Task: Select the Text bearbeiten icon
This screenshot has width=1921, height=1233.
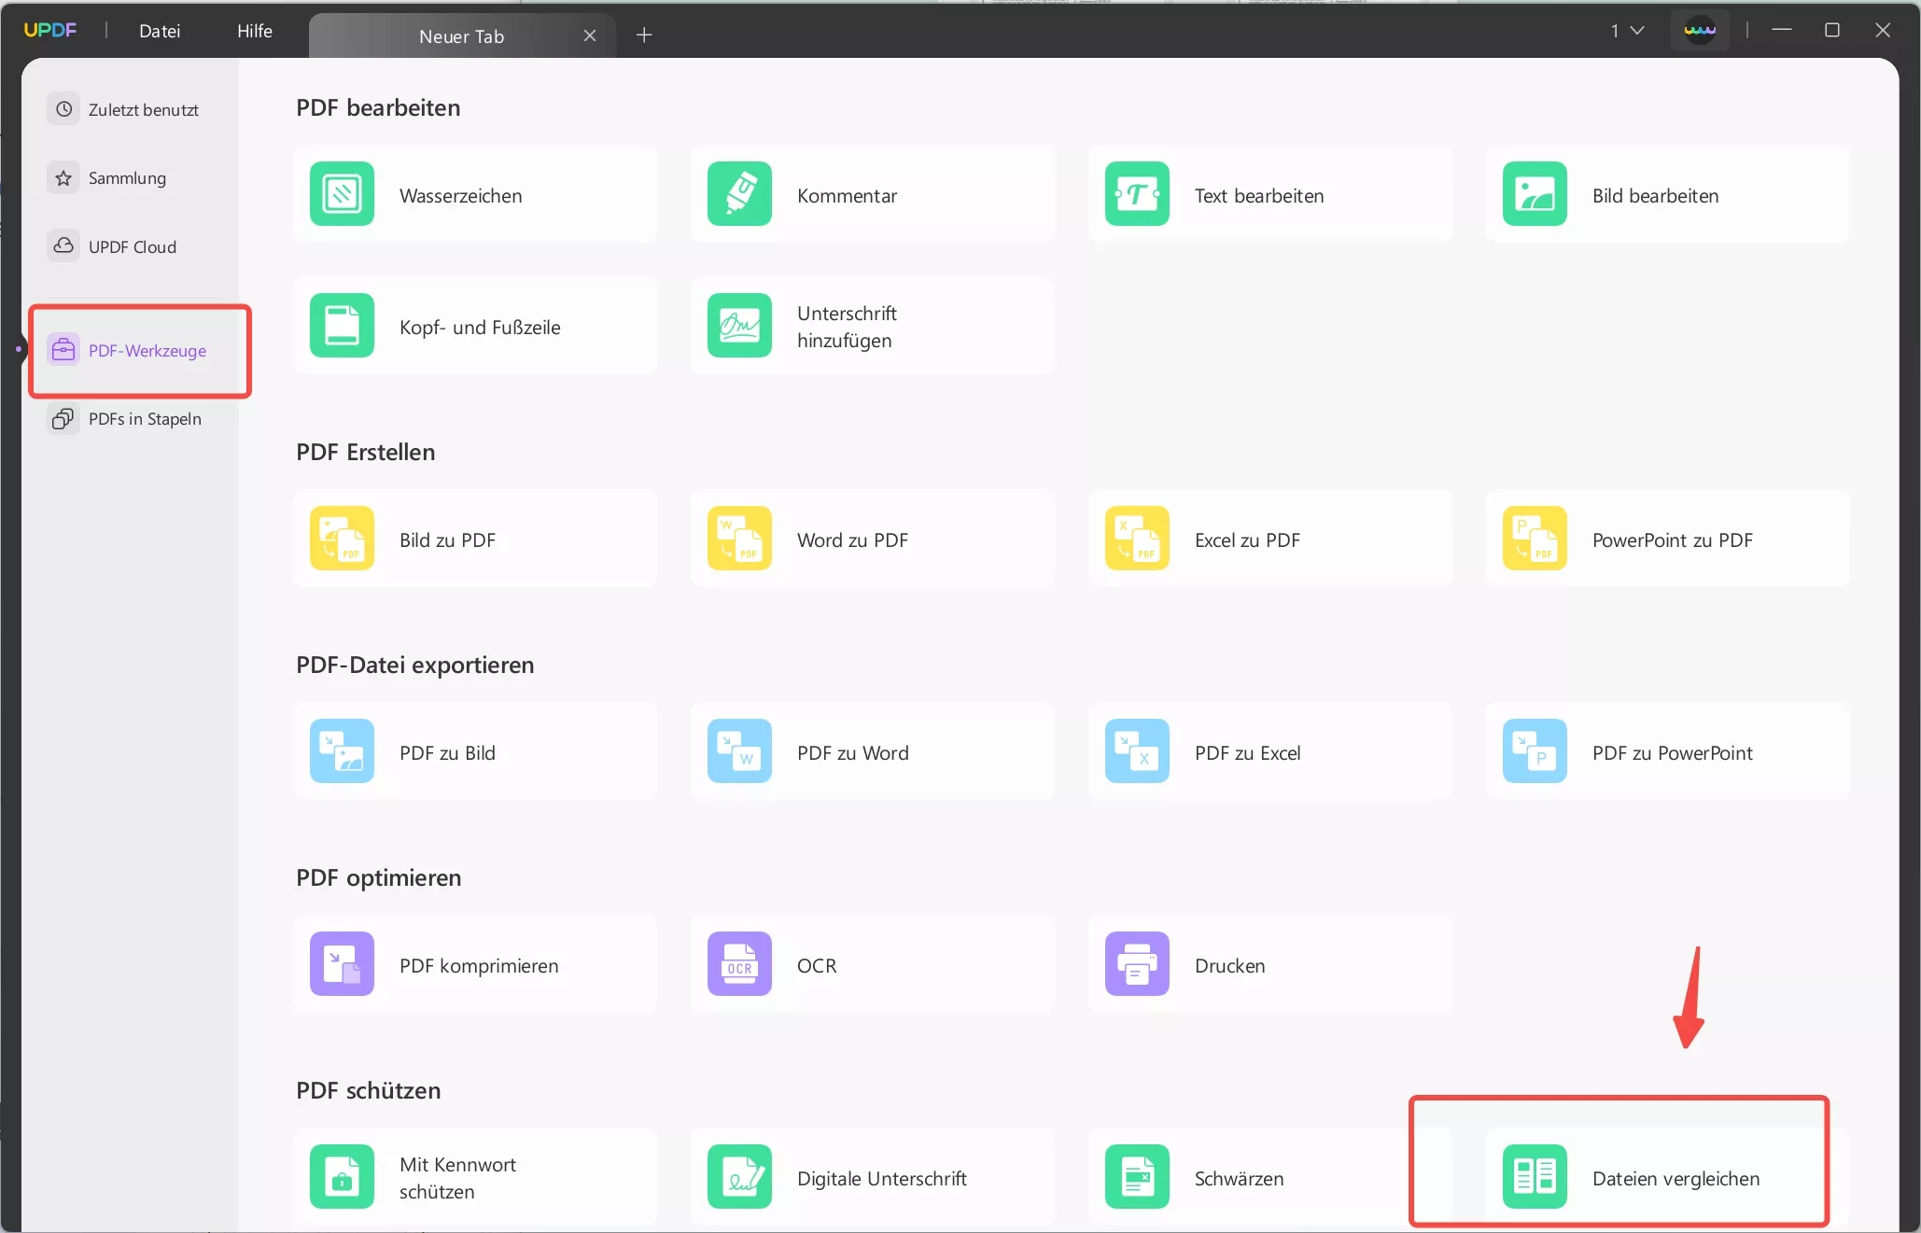Action: pyautogui.click(x=1137, y=194)
